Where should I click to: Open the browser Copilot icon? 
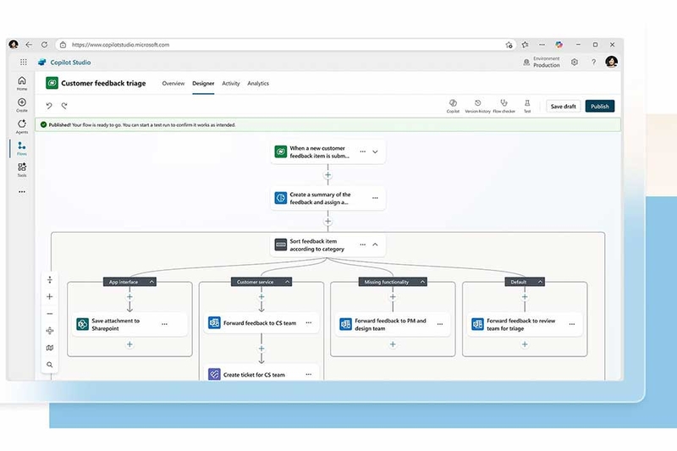pyautogui.click(x=559, y=45)
